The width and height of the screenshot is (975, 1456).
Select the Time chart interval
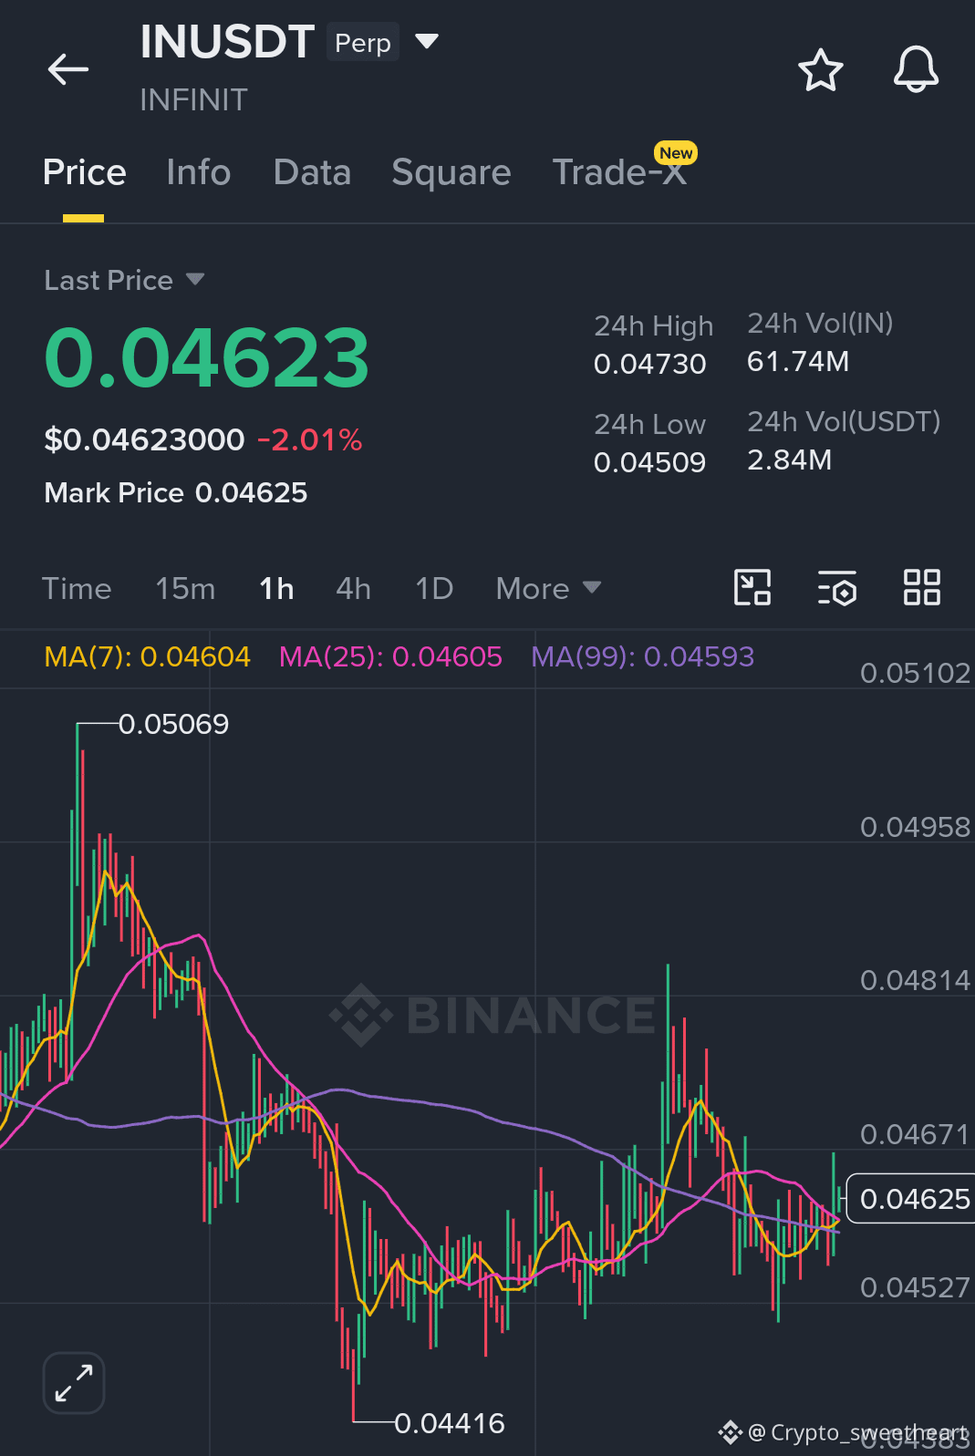pos(77,588)
